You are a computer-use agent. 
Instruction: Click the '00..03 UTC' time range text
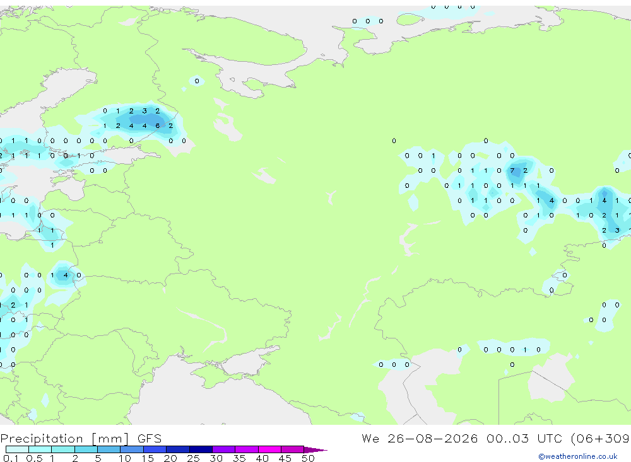click(524, 438)
